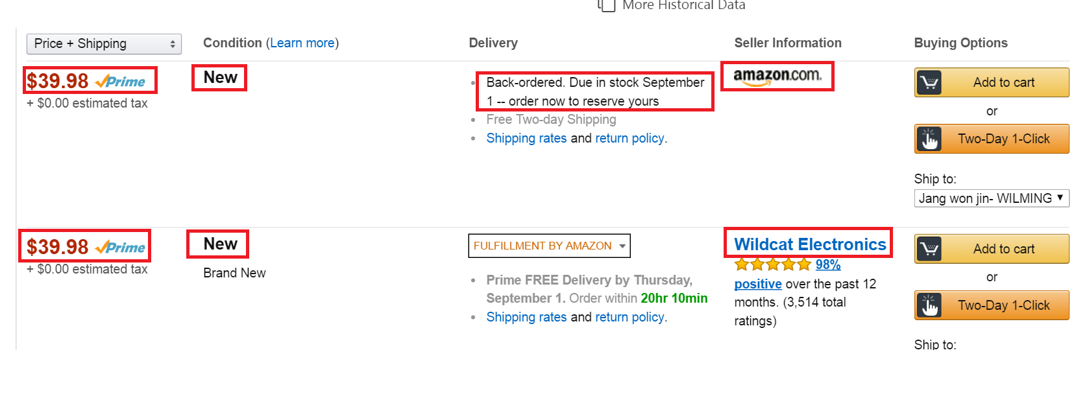
Task: Click the More Historical Data icon
Action: pos(606,5)
